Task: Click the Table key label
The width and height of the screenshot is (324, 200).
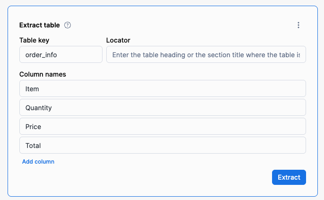Action: [x=34, y=40]
